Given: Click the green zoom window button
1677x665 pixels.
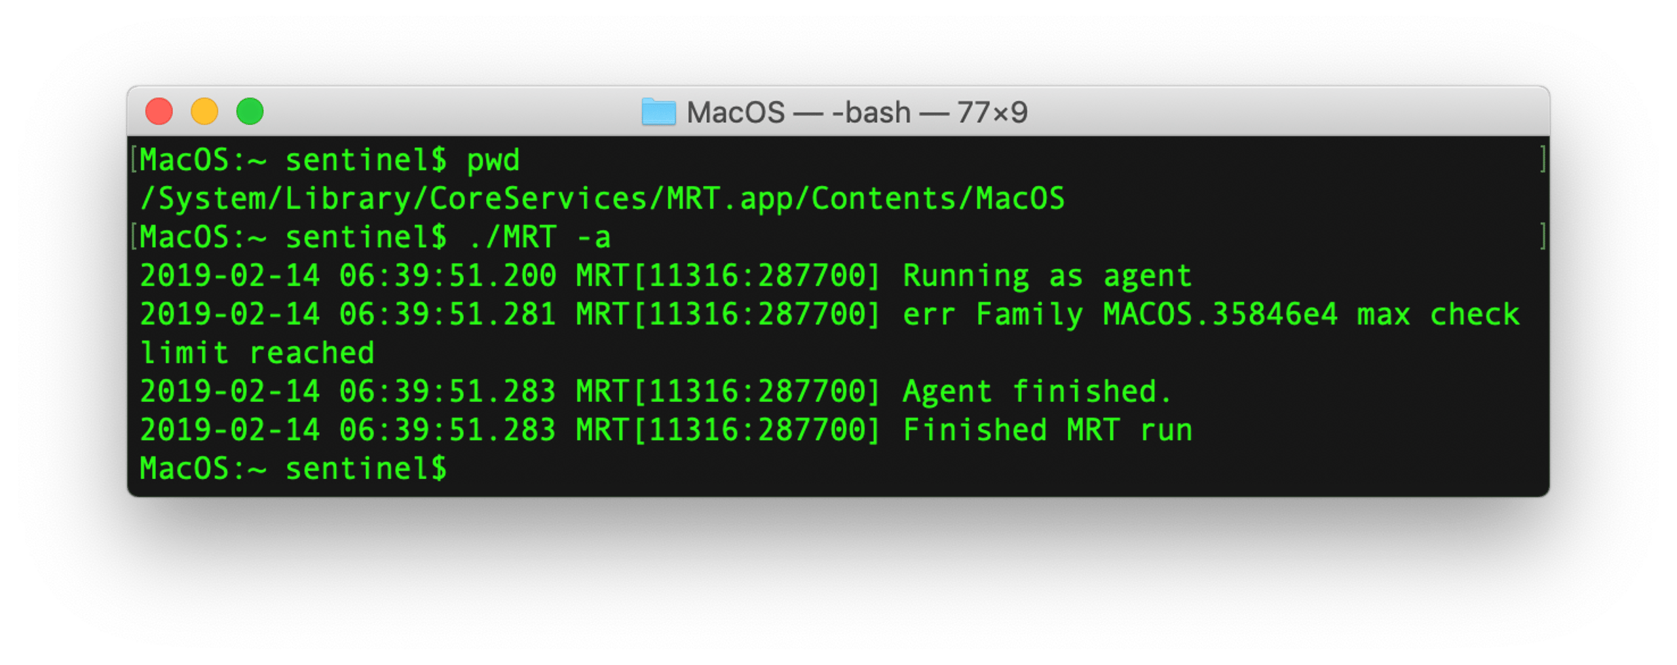Looking at the screenshot, I should pyautogui.click(x=250, y=111).
